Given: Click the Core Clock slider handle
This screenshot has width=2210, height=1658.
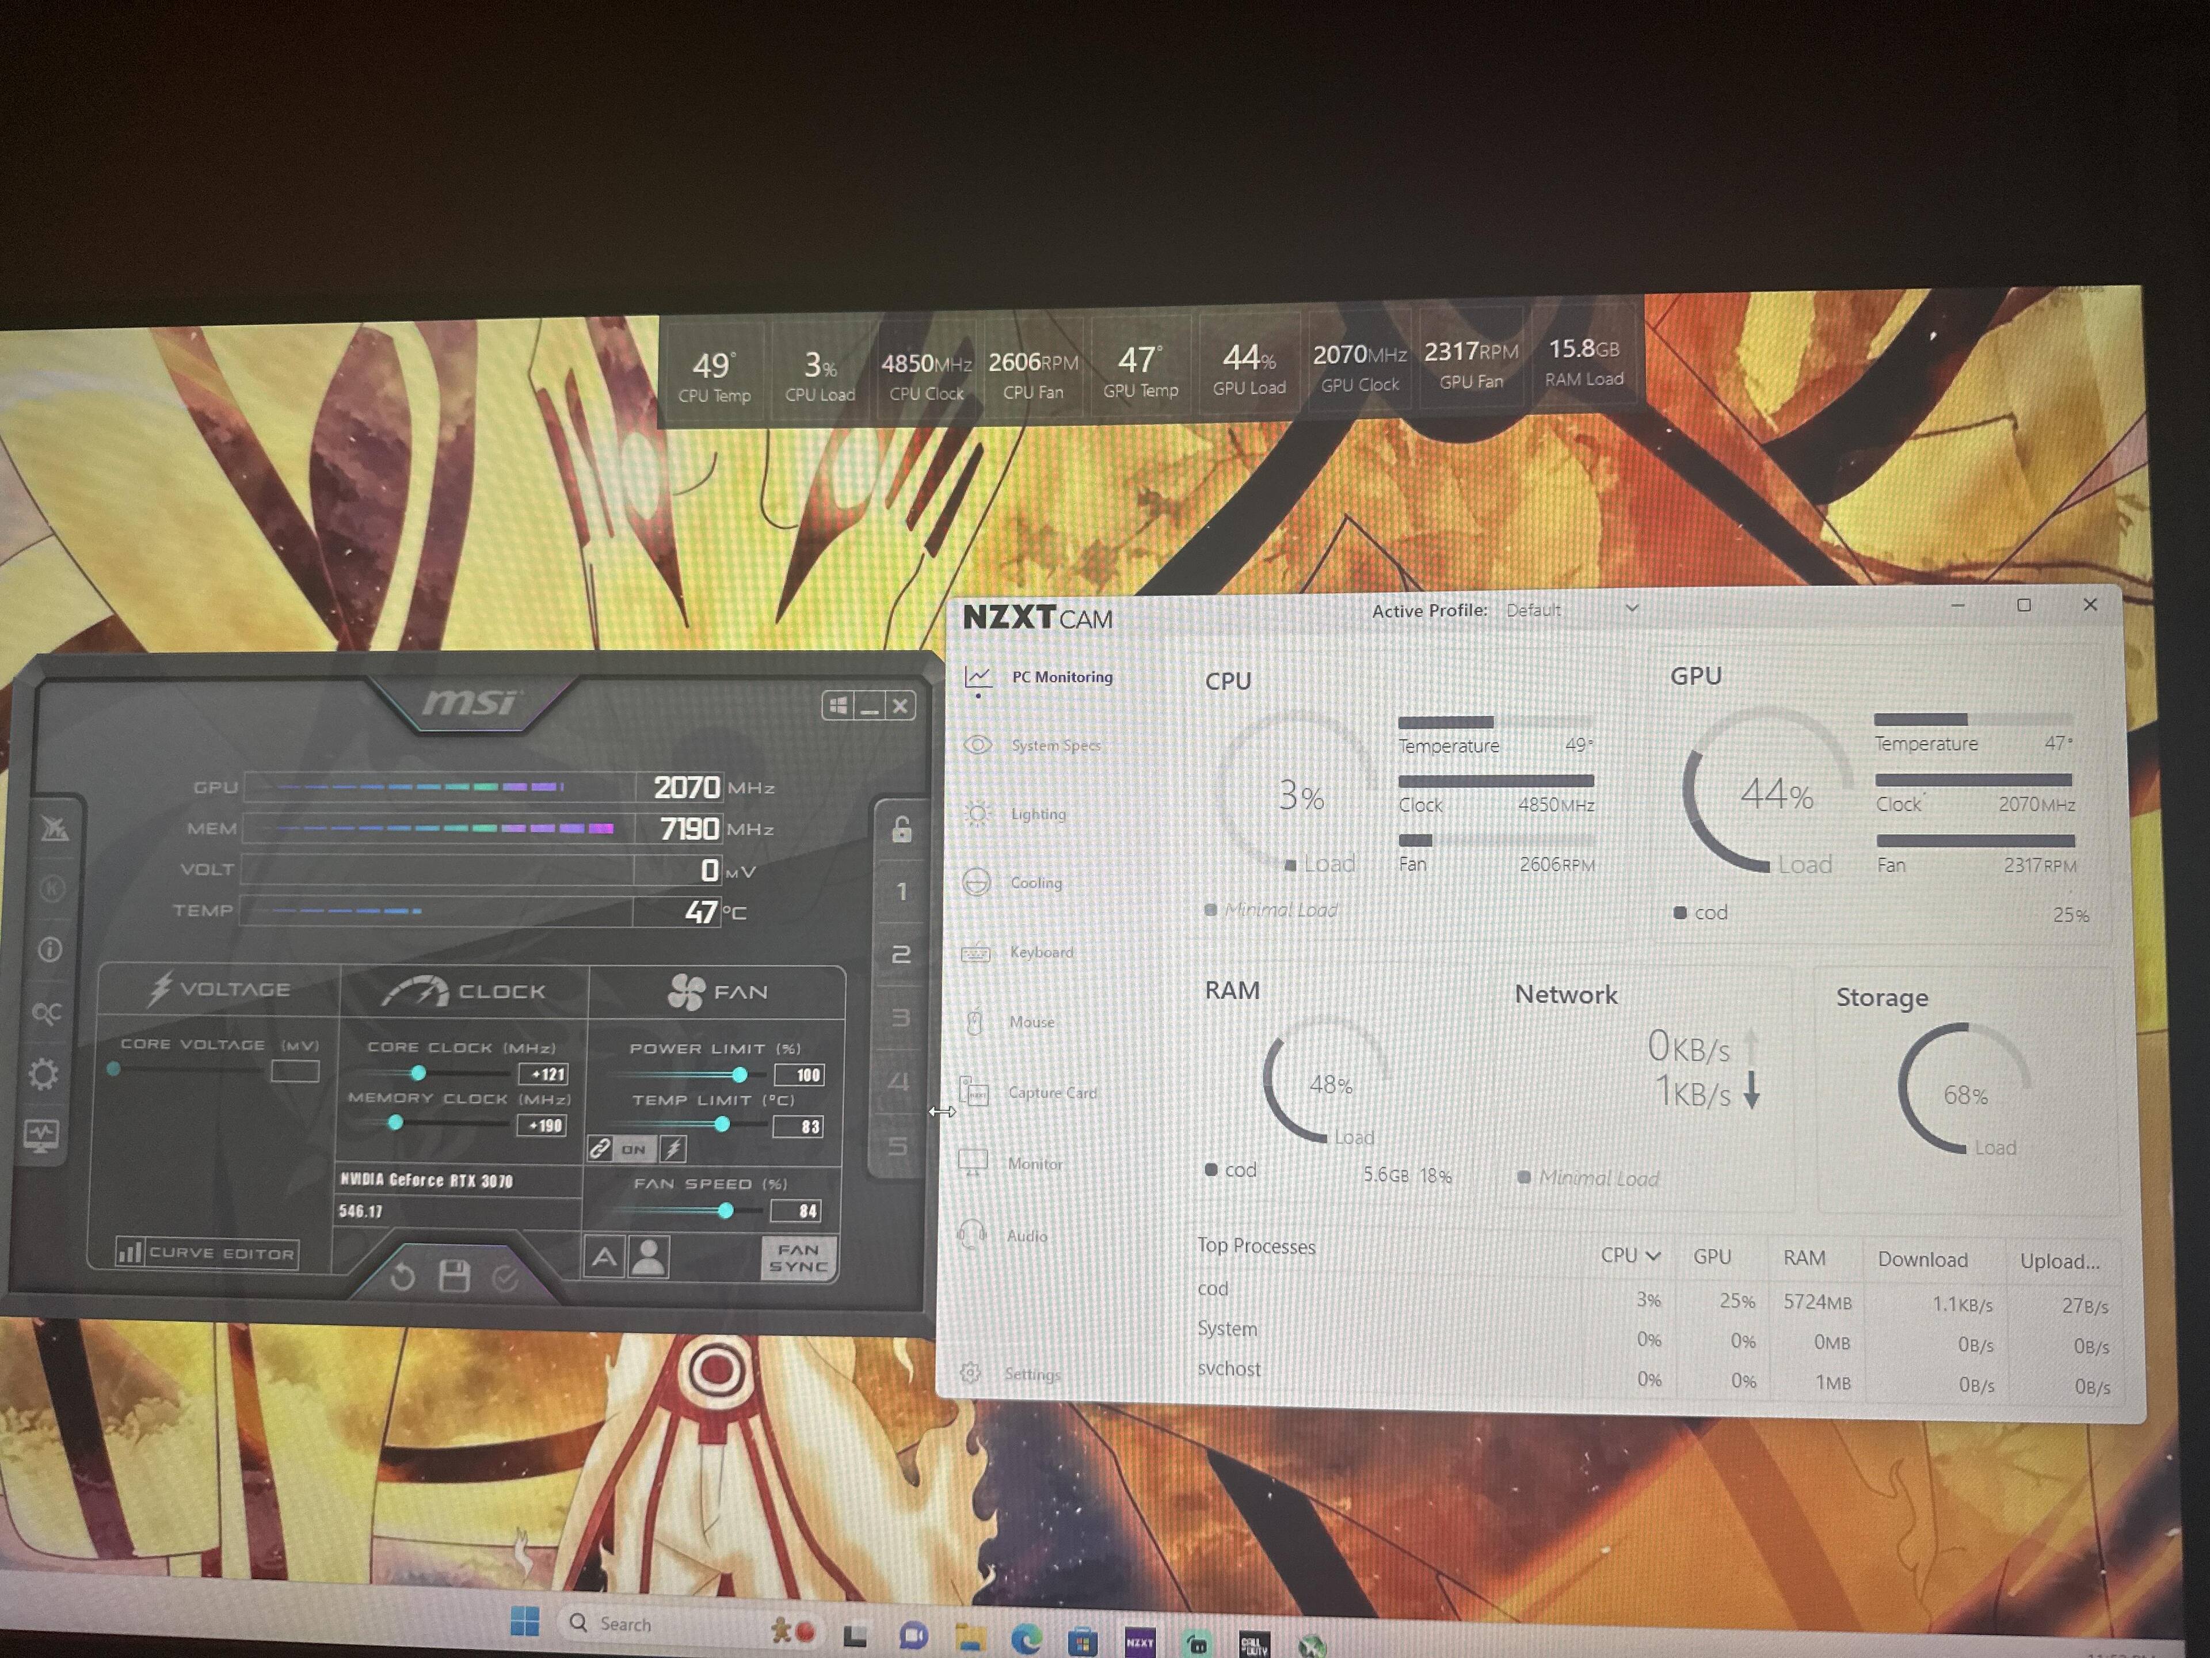Looking at the screenshot, I should (418, 1073).
